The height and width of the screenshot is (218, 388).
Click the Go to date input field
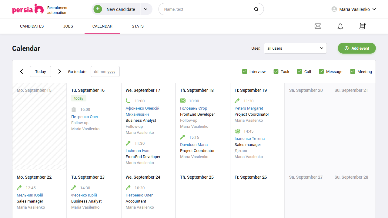105,71
